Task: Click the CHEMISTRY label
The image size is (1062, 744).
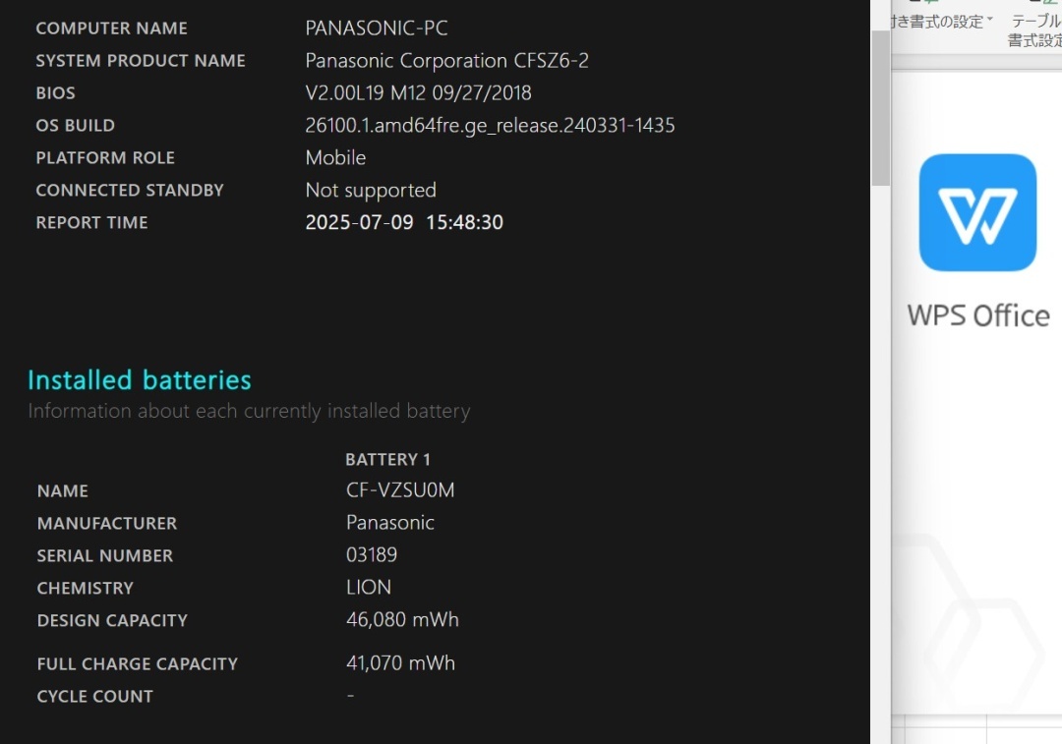Action: pos(86,589)
